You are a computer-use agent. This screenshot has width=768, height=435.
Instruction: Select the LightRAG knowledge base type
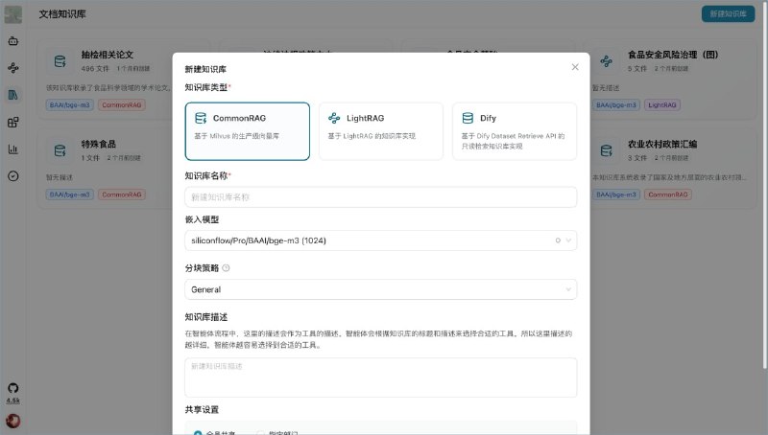pos(381,131)
